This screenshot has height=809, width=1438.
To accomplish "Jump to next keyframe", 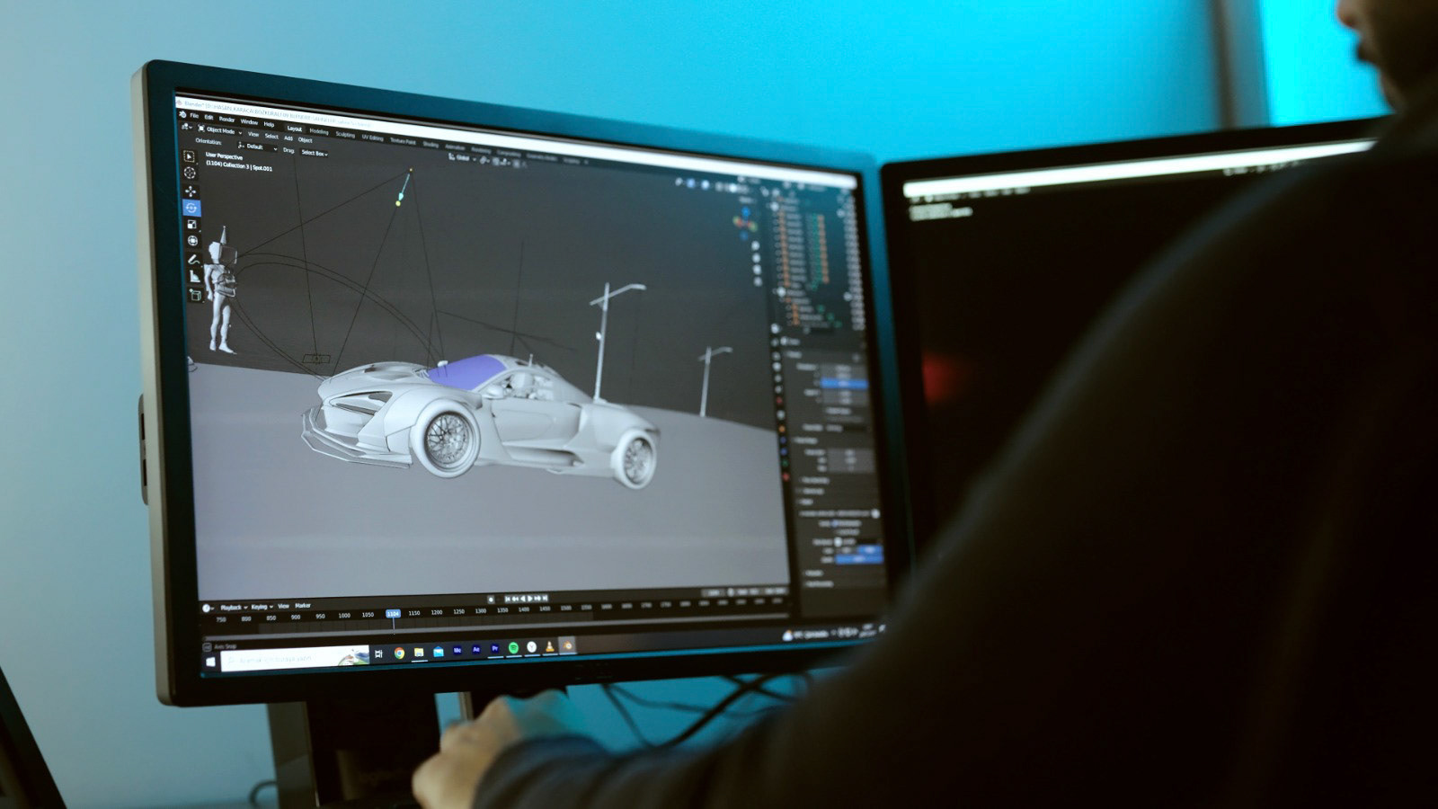I will coord(537,599).
